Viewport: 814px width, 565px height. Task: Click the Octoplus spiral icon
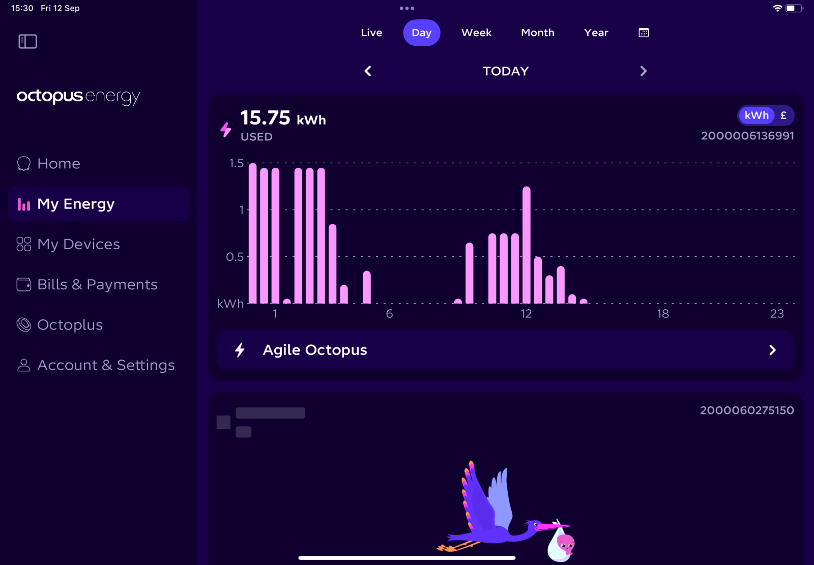pyautogui.click(x=24, y=324)
